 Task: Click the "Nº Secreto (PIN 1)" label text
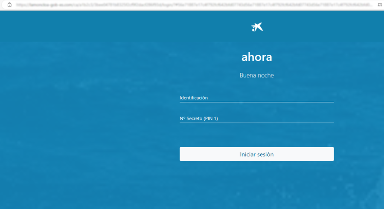click(199, 118)
